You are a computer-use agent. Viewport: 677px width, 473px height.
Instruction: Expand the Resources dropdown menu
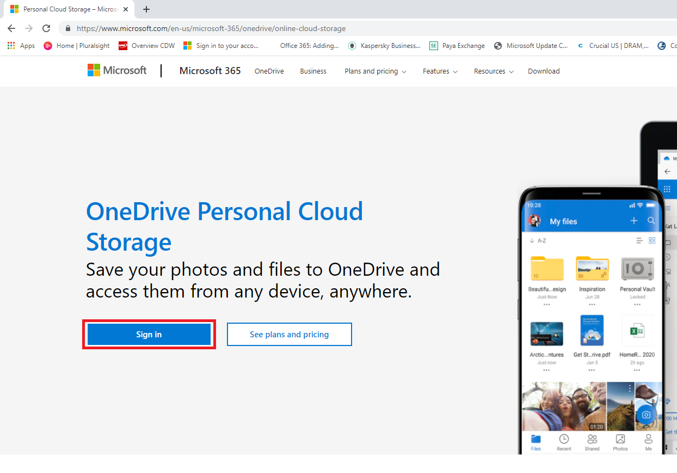pyautogui.click(x=494, y=71)
